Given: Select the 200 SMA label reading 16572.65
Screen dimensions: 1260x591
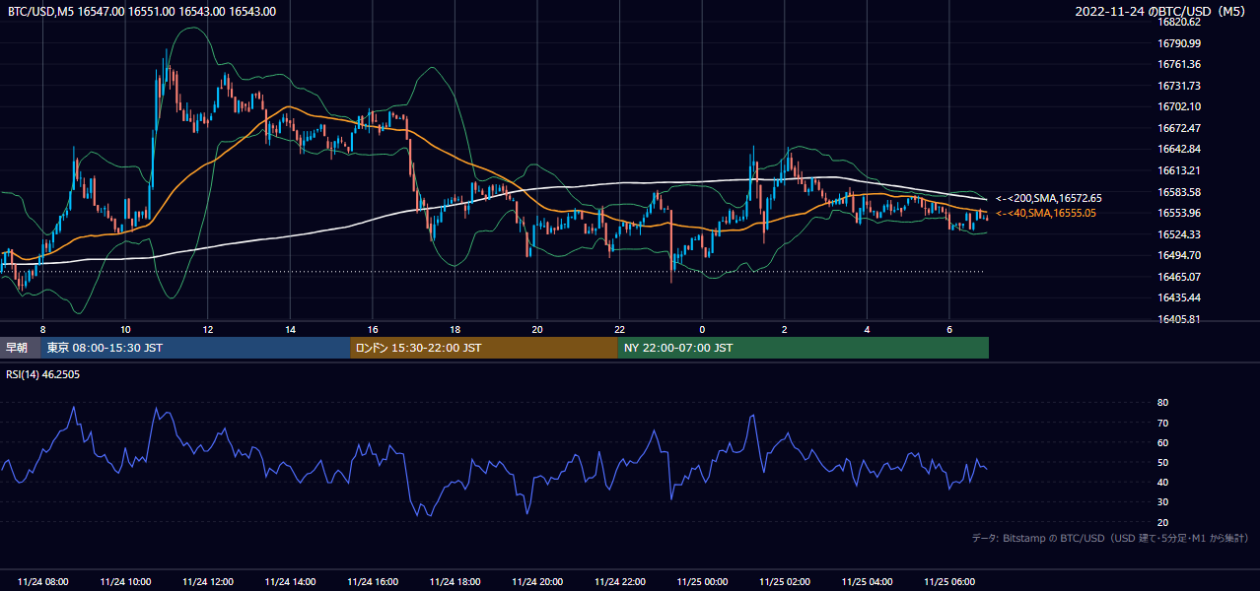Looking at the screenshot, I should click(x=1049, y=198).
